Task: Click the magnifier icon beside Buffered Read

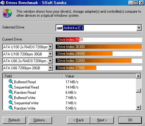Action: click(x=11, y=82)
